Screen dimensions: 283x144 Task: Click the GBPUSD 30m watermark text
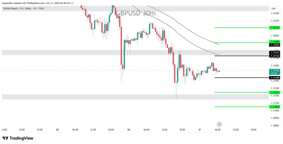coord(135,13)
